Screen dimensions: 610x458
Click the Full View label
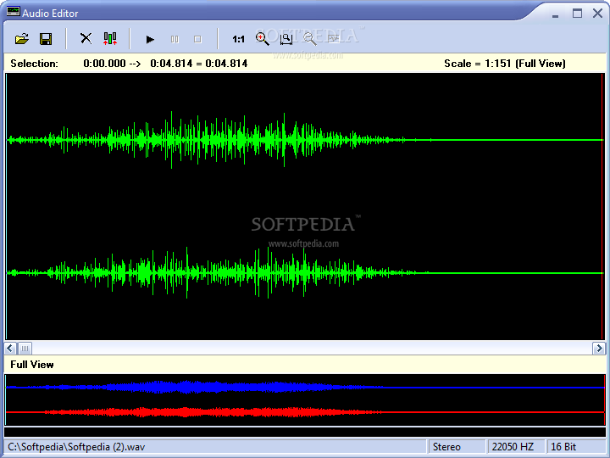(32, 365)
